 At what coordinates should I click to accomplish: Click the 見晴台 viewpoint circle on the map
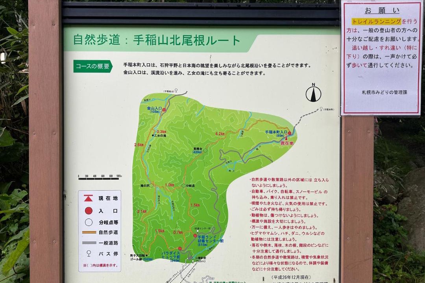(x=205, y=151)
